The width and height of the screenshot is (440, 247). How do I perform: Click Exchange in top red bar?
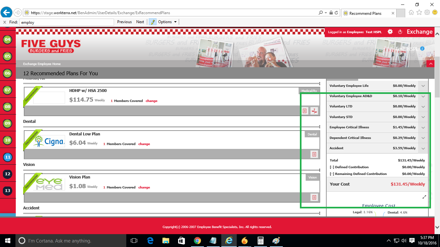pos(419,32)
